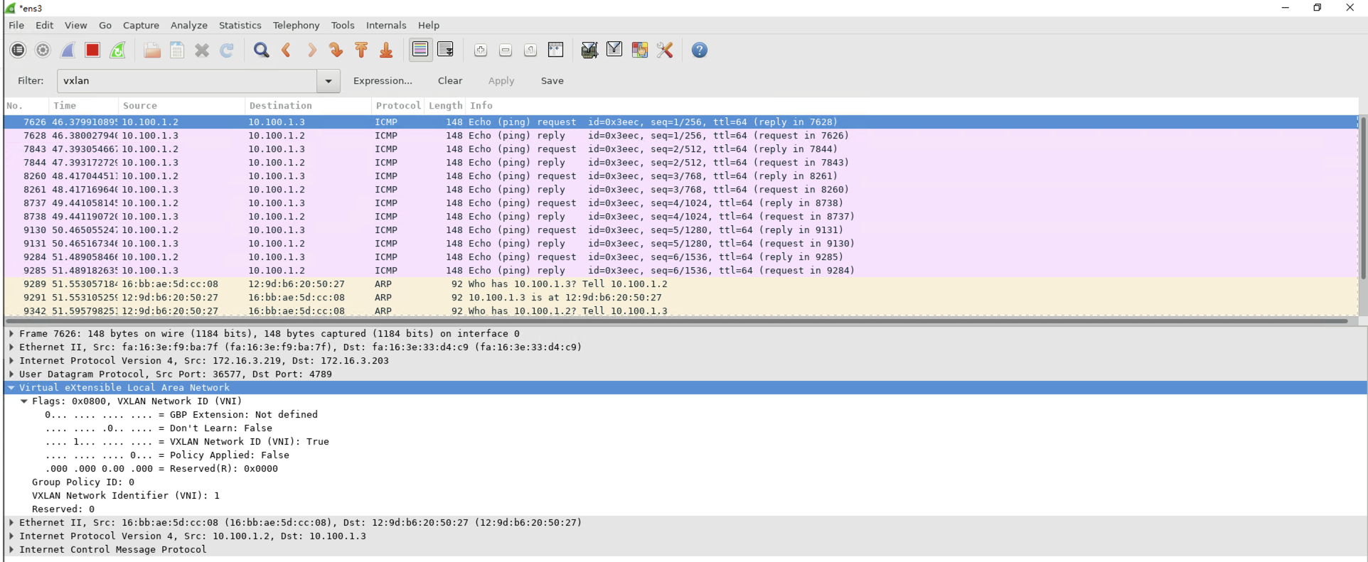Close the capture file X icon
This screenshot has width=1368, height=562.
coord(202,50)
